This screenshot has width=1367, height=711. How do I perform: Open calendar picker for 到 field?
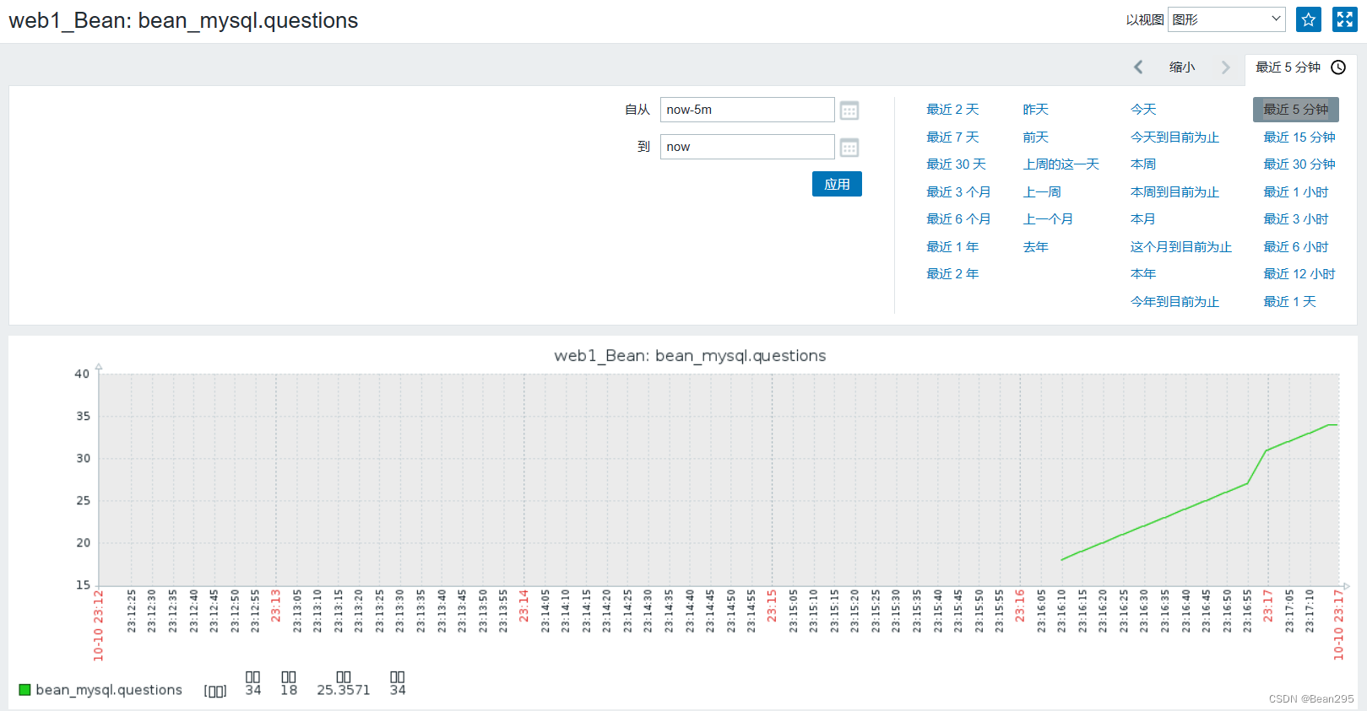849,148
